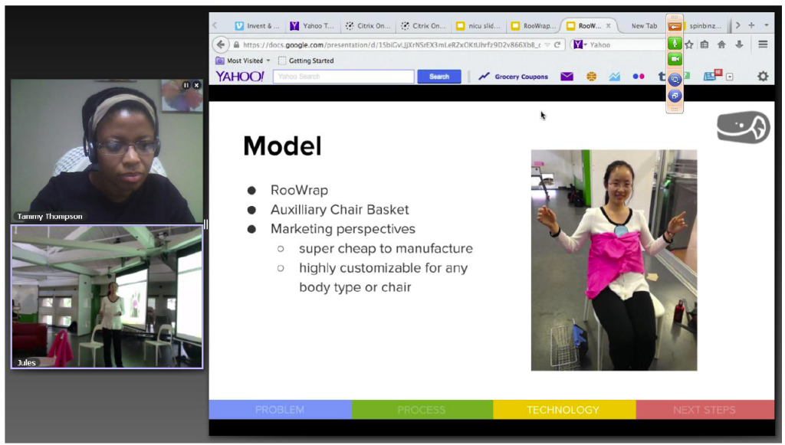The width and height of the screenshot is (785, 445).
Task: Select the Jules webcam video
Action: point(107,297)
